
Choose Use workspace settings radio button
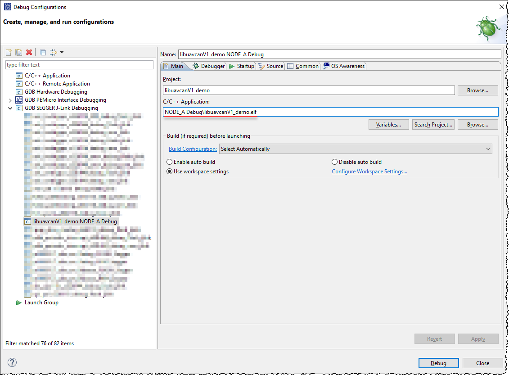(x=170, y=172)
